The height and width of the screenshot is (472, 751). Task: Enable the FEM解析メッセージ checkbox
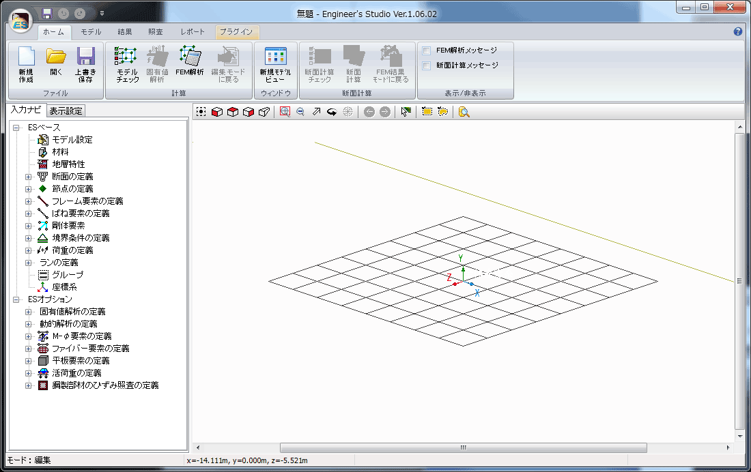click(427, 50)
